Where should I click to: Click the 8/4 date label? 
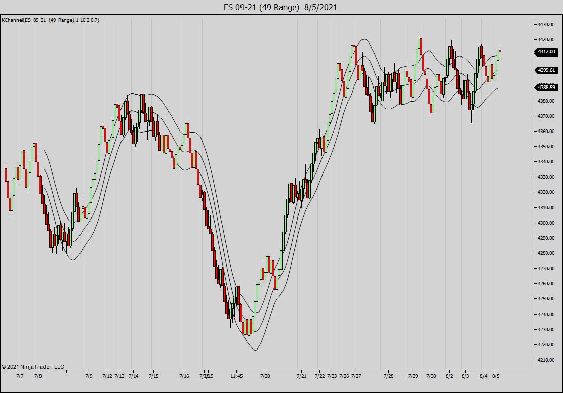pos(484,376)
